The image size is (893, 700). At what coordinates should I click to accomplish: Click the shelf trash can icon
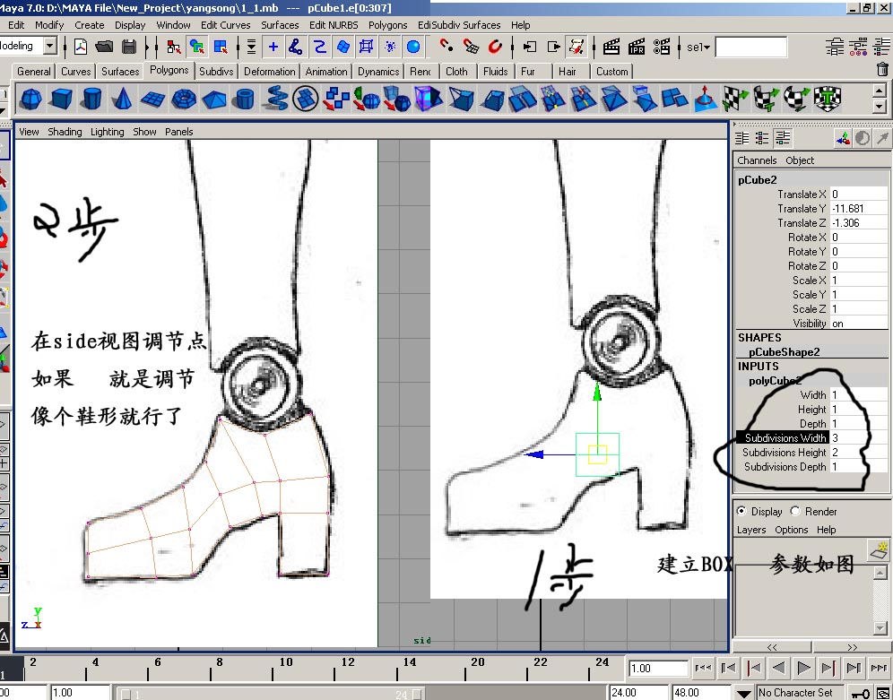(882, 69)
